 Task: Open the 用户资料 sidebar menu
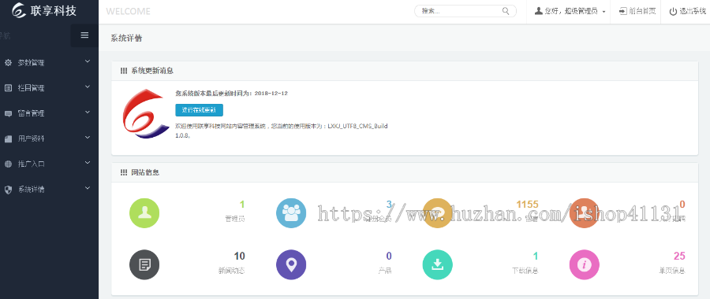click(49, 138)
